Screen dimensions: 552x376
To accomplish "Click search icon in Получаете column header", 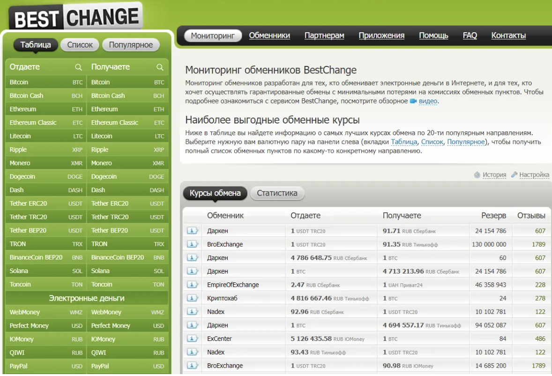I will tap(160, 67).
